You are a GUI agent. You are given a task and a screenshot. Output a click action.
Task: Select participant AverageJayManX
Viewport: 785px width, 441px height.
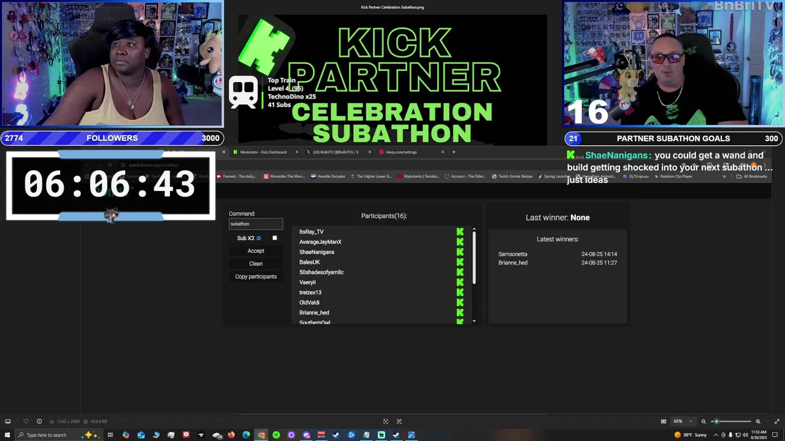[320, 242]
